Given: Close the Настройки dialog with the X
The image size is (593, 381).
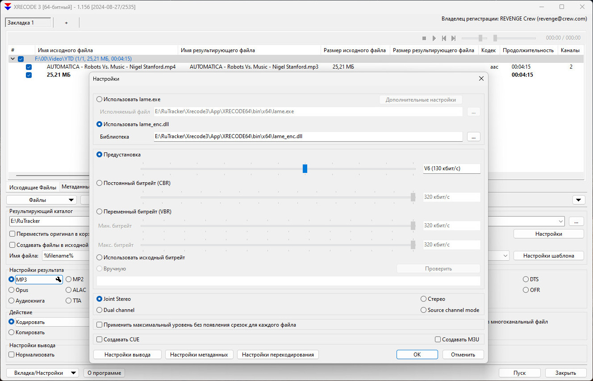Looking at the screenshot, I should tap(481, 78).
